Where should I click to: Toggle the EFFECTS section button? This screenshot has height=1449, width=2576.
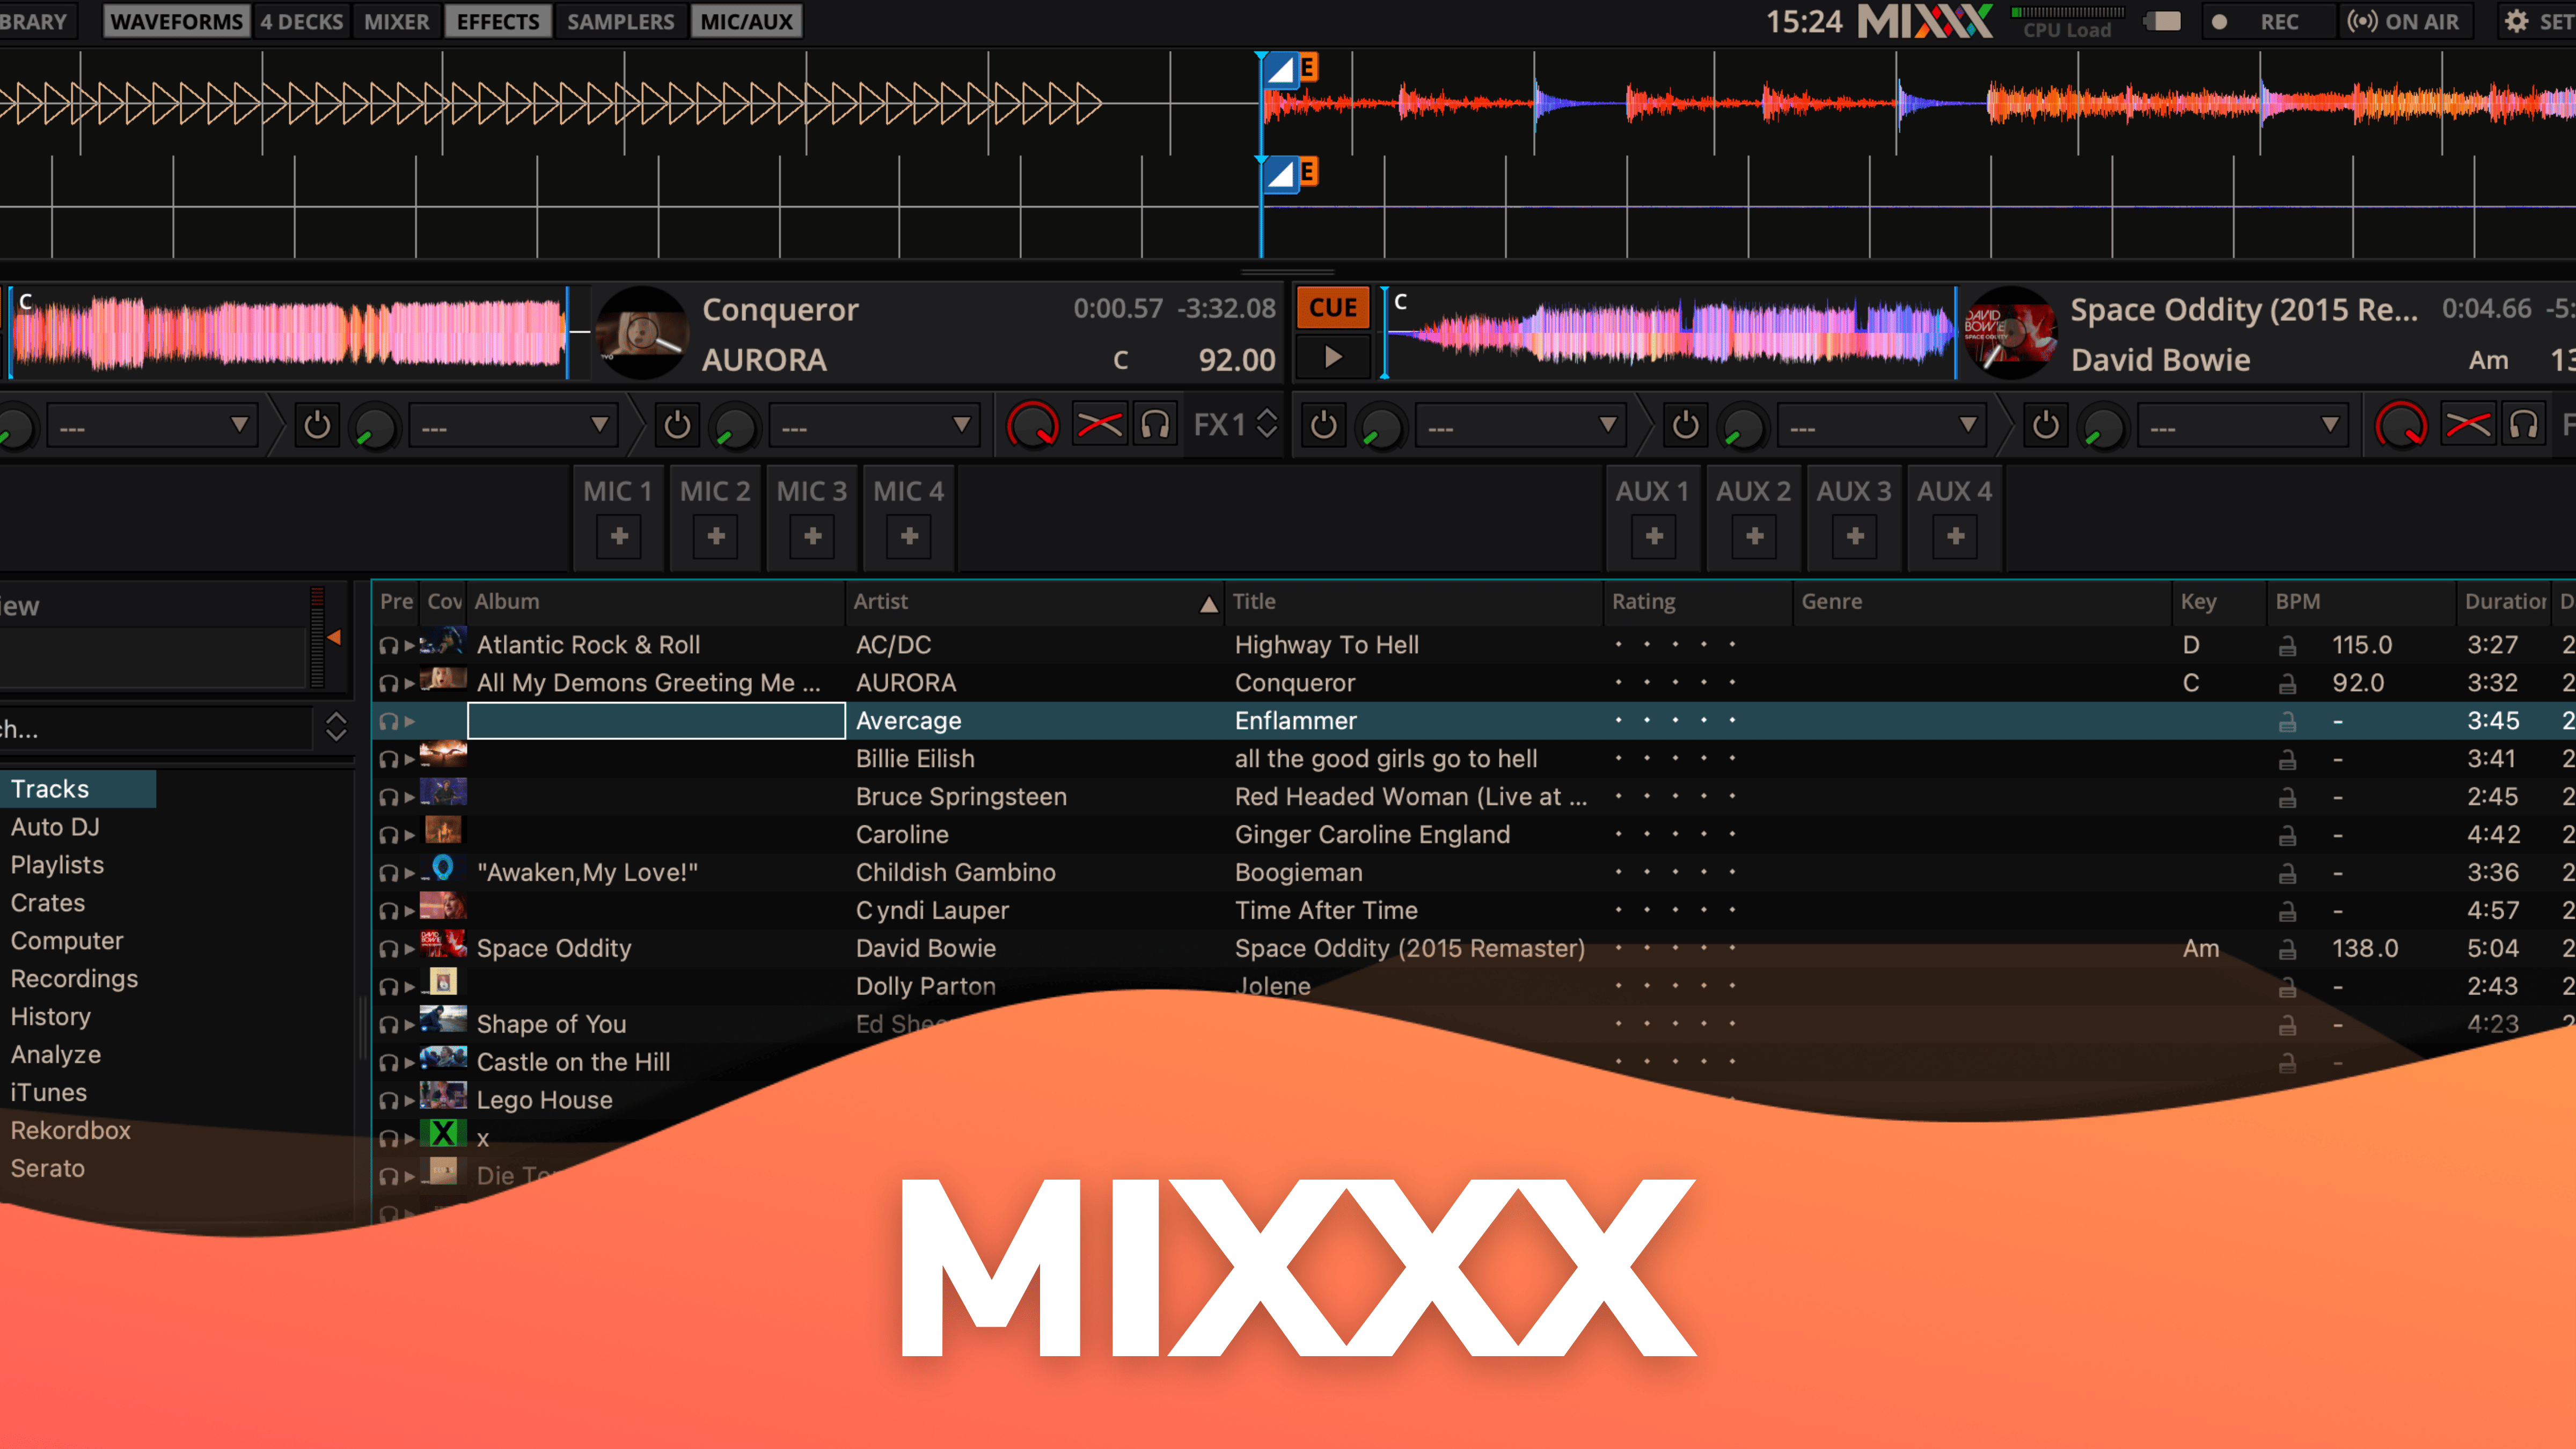click(498, 21)
